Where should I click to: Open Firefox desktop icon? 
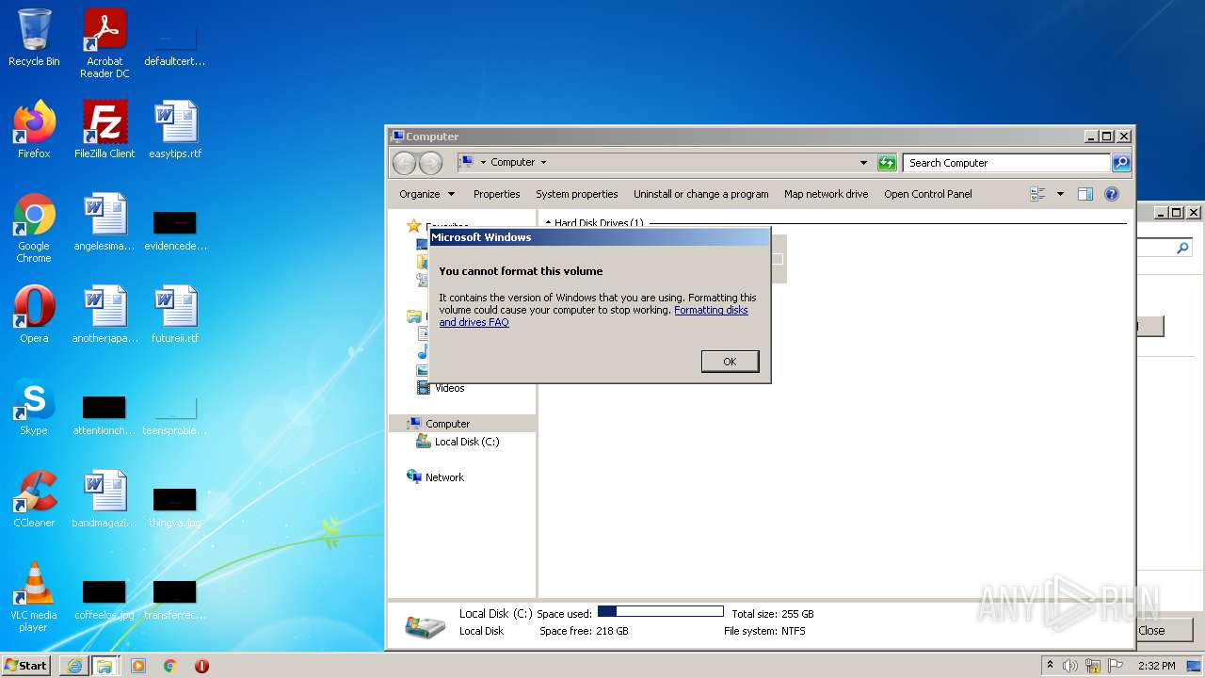[34, 130]
